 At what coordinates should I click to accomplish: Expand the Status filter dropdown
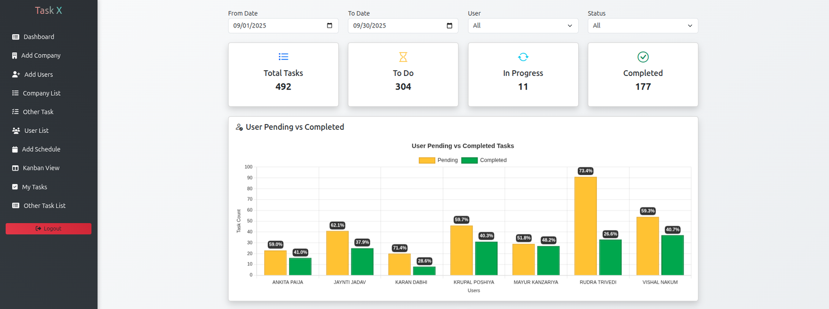click(642, 26)
